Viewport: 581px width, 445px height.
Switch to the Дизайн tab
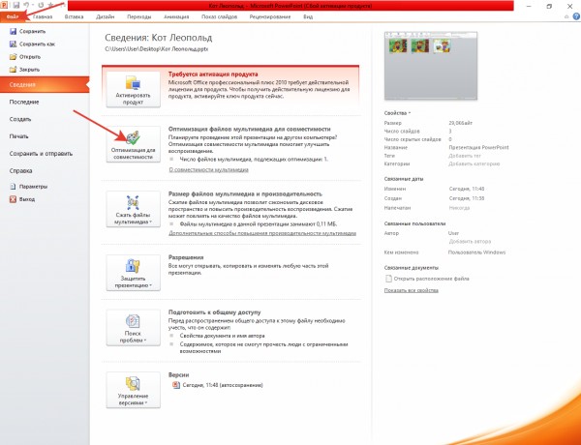click(x=106, y=16)
